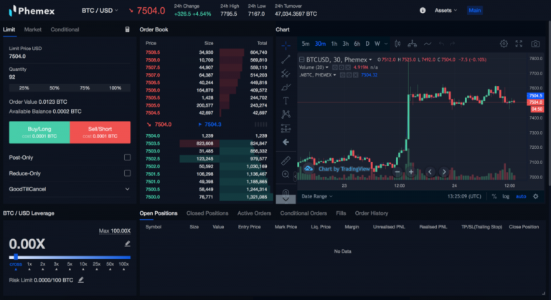
Task: Open chart properties gear at top
Action: point(504,44)
